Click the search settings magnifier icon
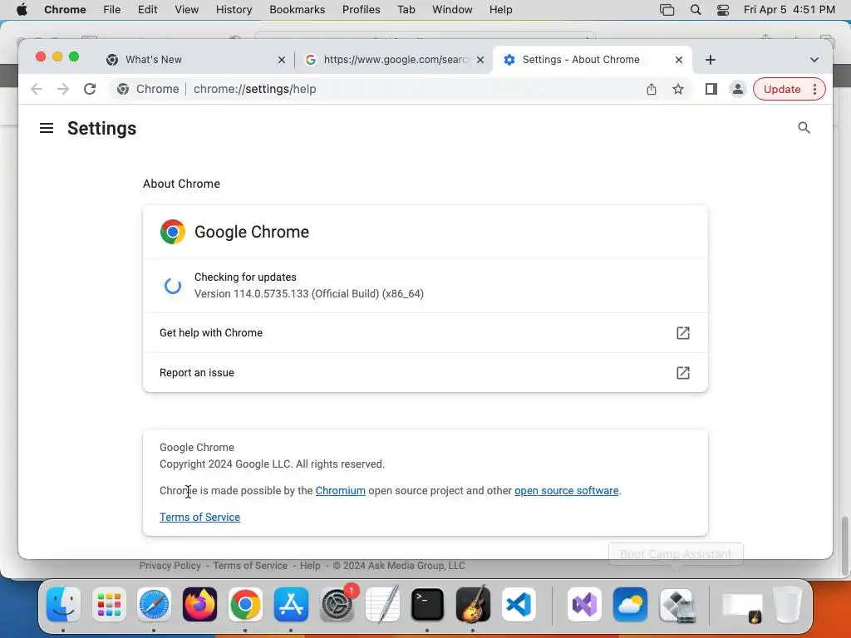Screen dimensions: 851x638 point(804,128)
